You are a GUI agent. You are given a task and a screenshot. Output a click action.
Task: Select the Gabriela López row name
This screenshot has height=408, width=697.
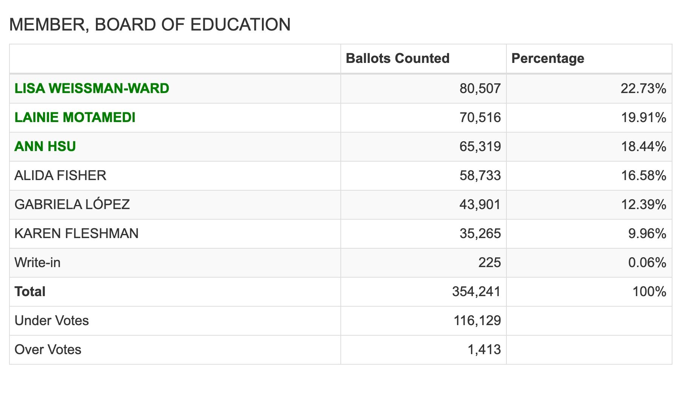click(x=72, y=205)
